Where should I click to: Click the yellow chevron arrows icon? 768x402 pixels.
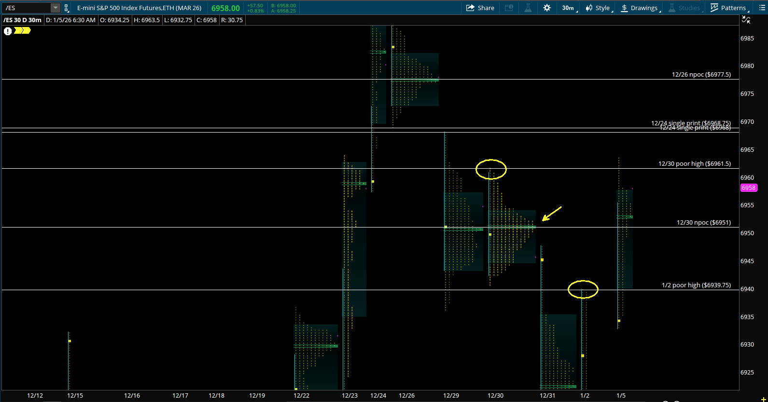pyautogui.click(x=22, y=30)
